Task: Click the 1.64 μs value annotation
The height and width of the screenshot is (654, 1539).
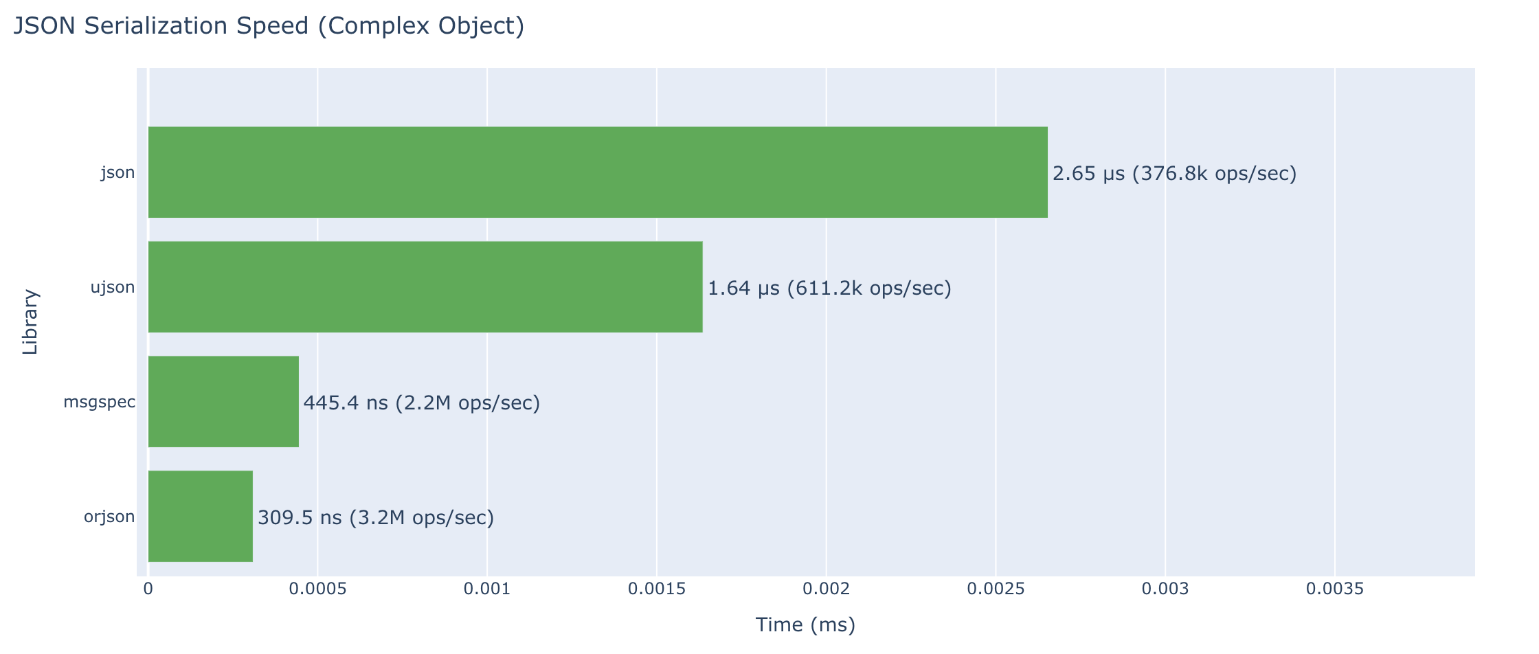Action: [829, 289]
